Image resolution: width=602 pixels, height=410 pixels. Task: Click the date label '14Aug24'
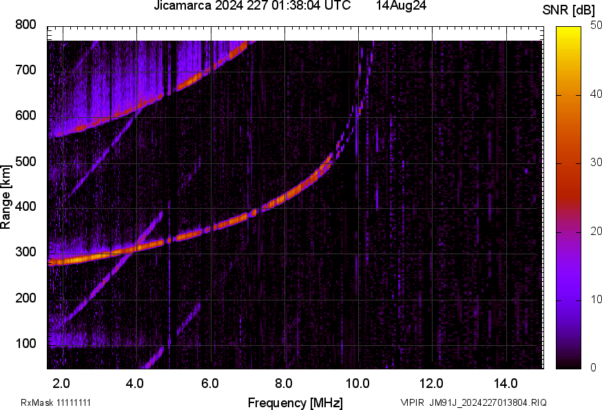[x=401, y=6]
